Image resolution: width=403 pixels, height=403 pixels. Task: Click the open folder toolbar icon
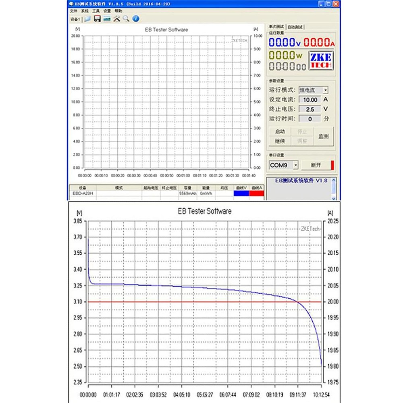[x=87, y=19]
